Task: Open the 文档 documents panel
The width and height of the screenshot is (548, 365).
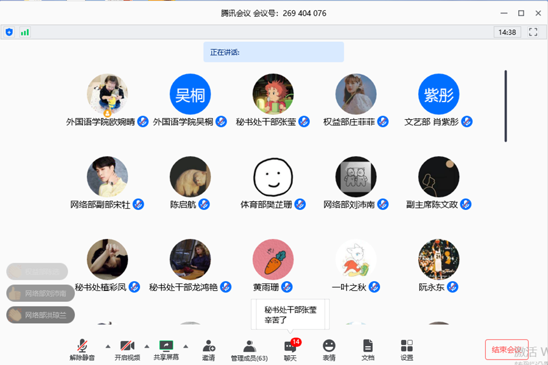Action: tap(368, 350)
